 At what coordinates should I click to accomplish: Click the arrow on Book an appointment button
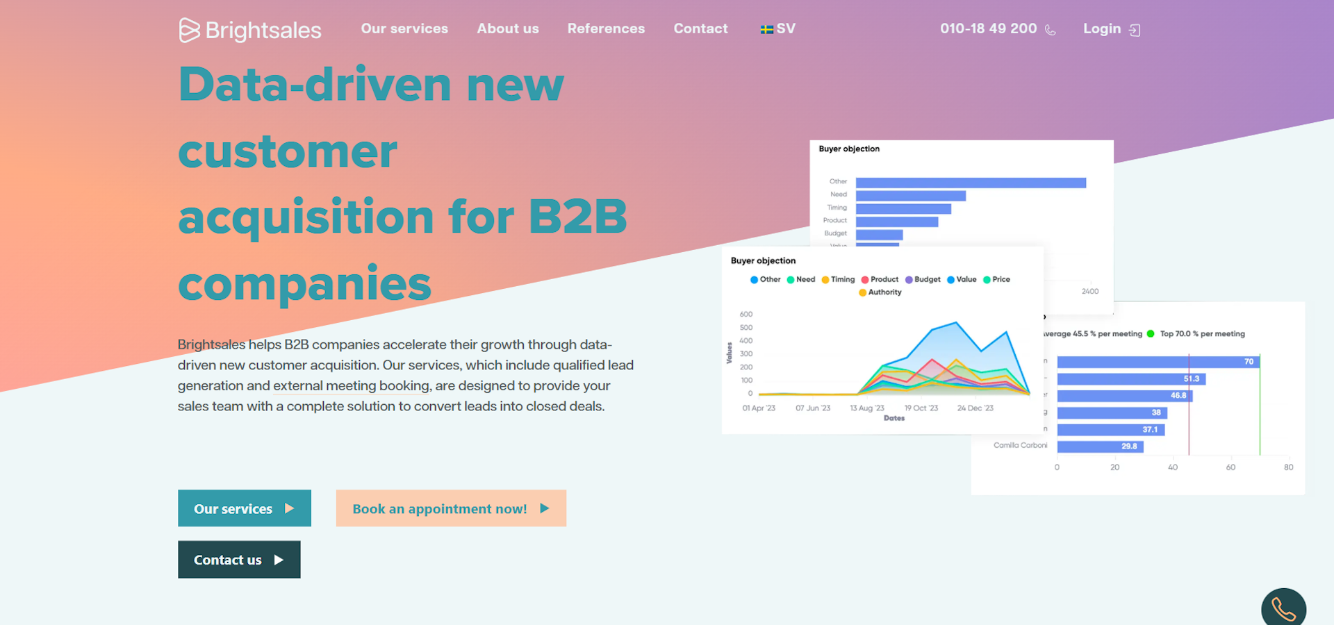coord(545,508)
